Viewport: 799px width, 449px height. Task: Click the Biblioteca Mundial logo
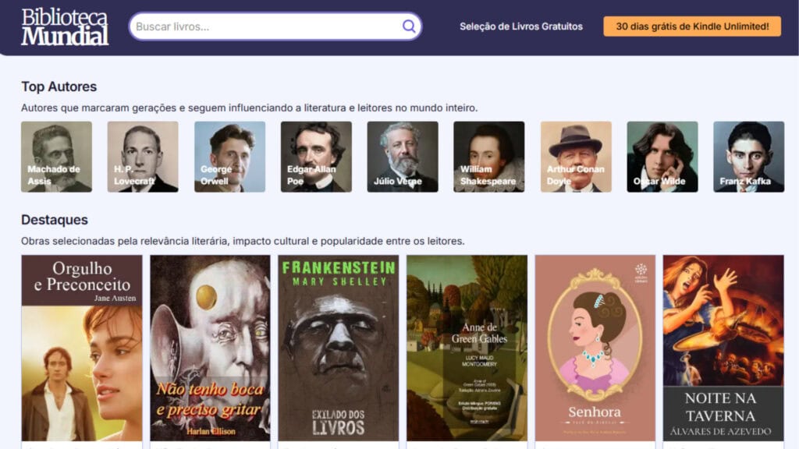pyautogui.click(x=65, y=27)
